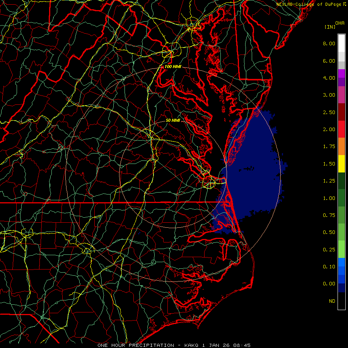Click the 0.75 legend value
348x348 pixels.
click(x=329, y=215)
